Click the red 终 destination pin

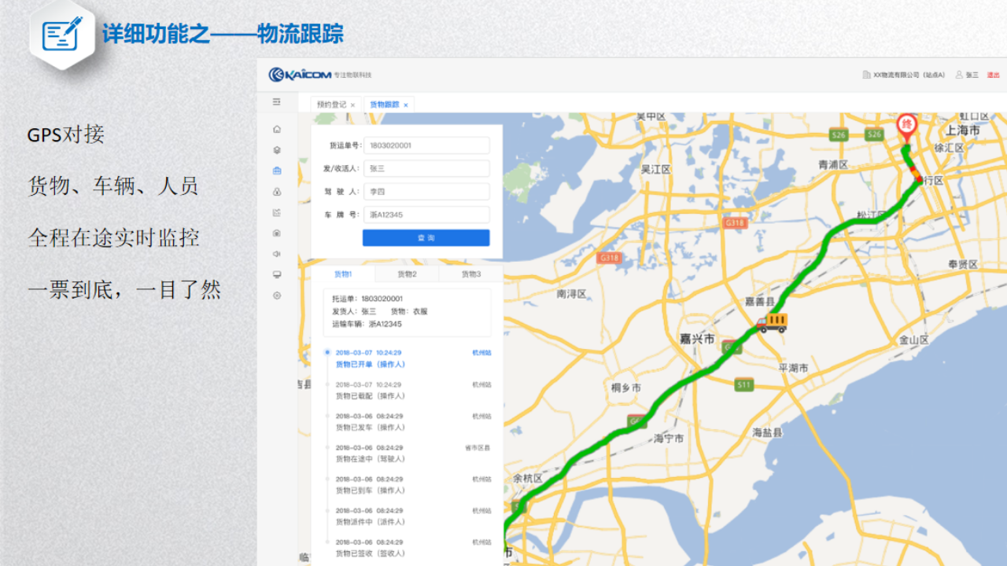pos(907,126)
